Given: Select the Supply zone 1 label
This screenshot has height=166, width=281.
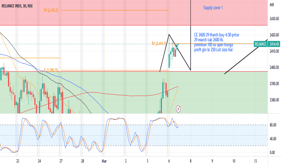Looking at the screenshot, I should pos(213,8).
